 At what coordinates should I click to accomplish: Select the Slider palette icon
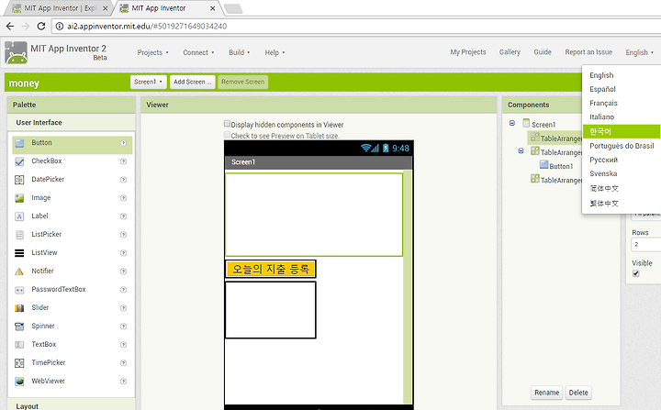point(19,308)
